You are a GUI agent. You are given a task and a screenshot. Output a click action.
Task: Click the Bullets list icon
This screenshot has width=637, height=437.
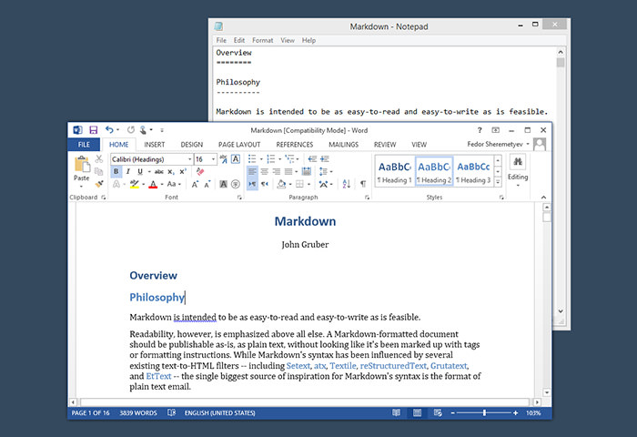point(252,159)
